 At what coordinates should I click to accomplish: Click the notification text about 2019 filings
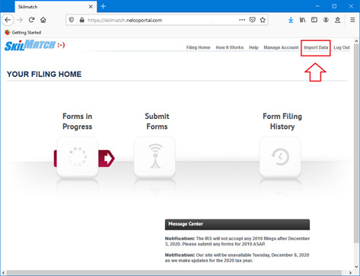point(237,241)
